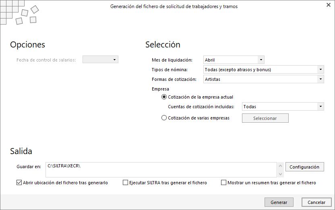This screenshot has height=210, width=335.
Task: Click the Generar button
Action: click(279, 202)
